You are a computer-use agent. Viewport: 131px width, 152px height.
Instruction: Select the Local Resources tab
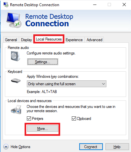click(49, 39)
